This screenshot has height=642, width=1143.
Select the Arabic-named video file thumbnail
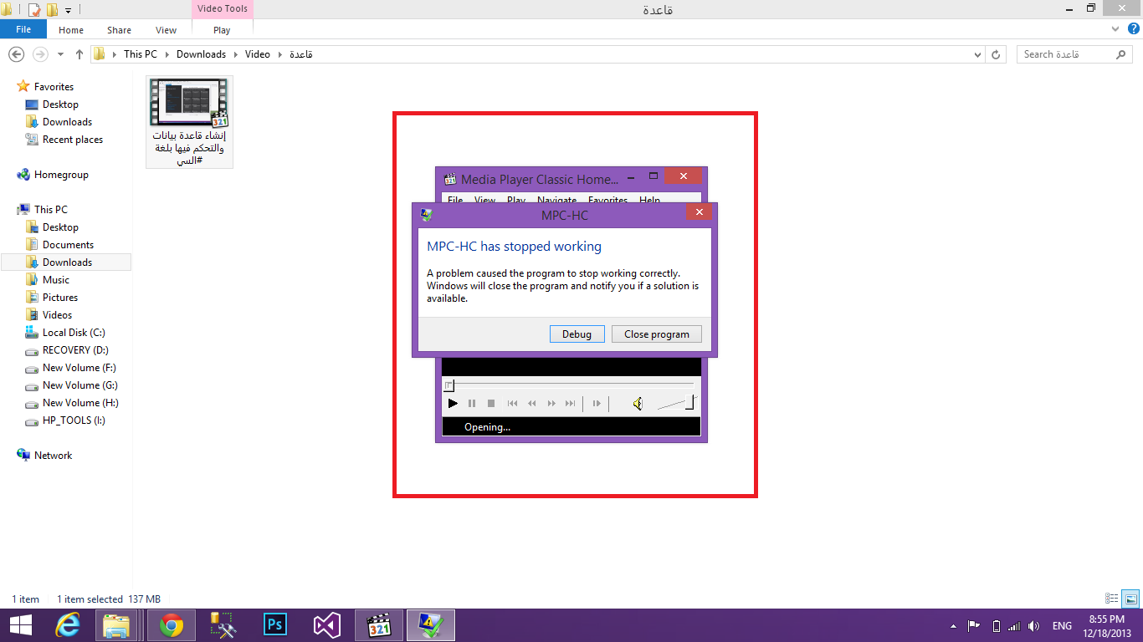pyautogui.click(x=189, y=122)
